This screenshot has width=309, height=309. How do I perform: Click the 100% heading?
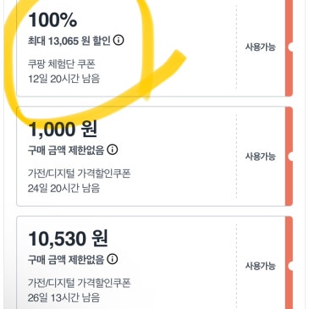click(52, 19)
